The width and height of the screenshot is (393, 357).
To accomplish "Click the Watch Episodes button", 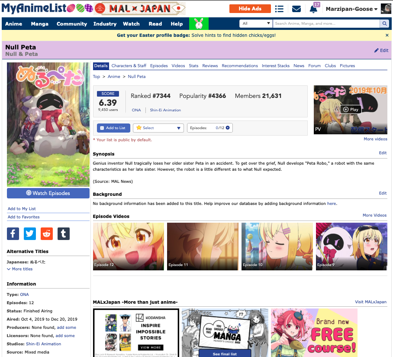I will pyautogui.click(x=48, y=193).
